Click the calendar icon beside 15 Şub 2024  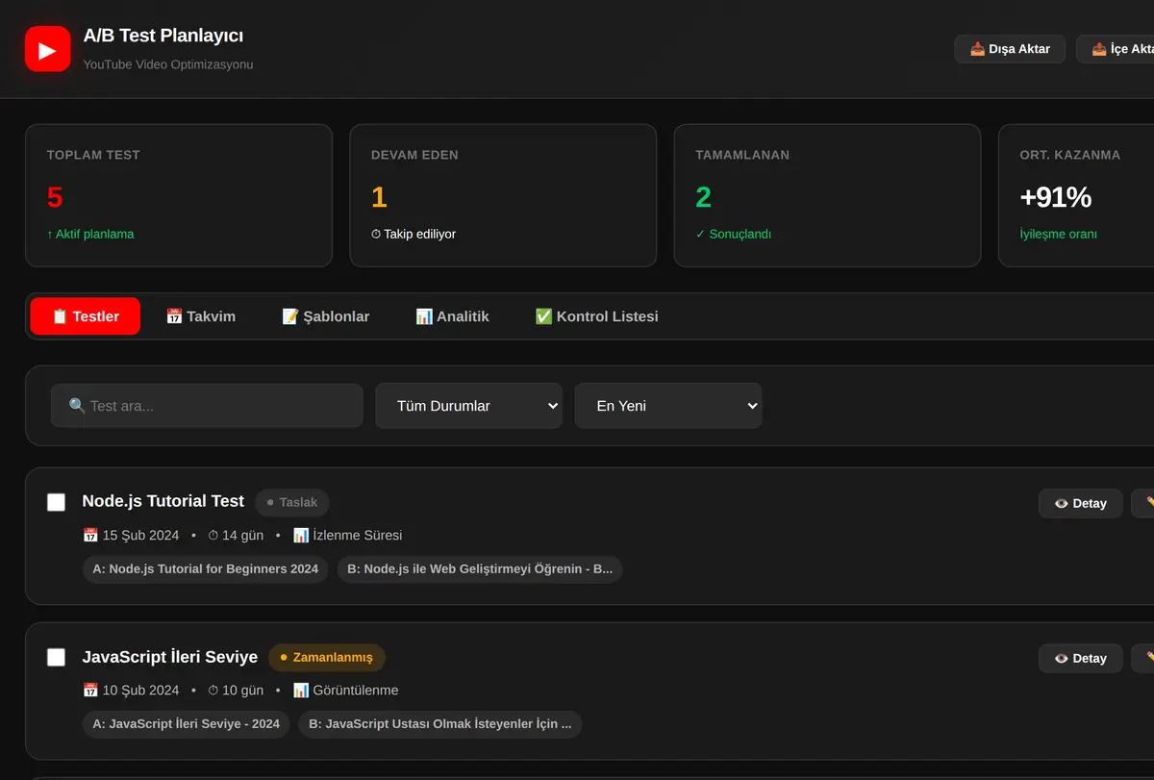[x=90, y=536]
